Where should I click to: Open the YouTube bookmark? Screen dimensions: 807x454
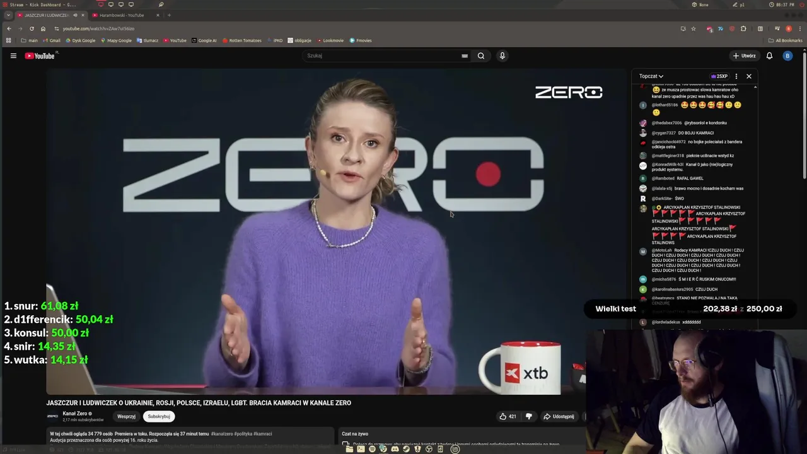click(175, 40)
